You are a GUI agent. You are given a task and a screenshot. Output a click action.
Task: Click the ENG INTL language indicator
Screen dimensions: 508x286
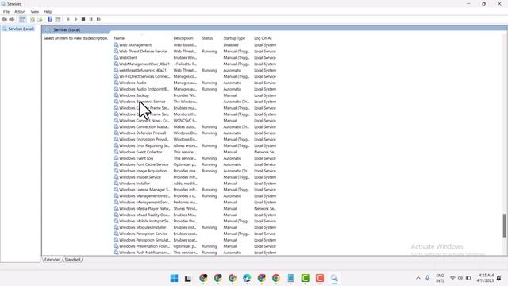tap(440, 278)
